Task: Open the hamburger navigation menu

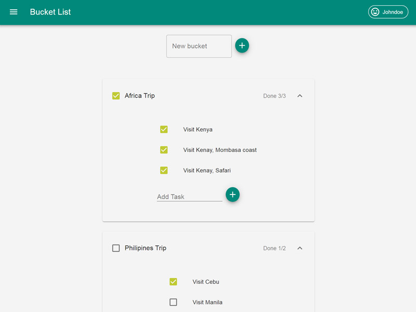Action: click(x=14, y=12)
